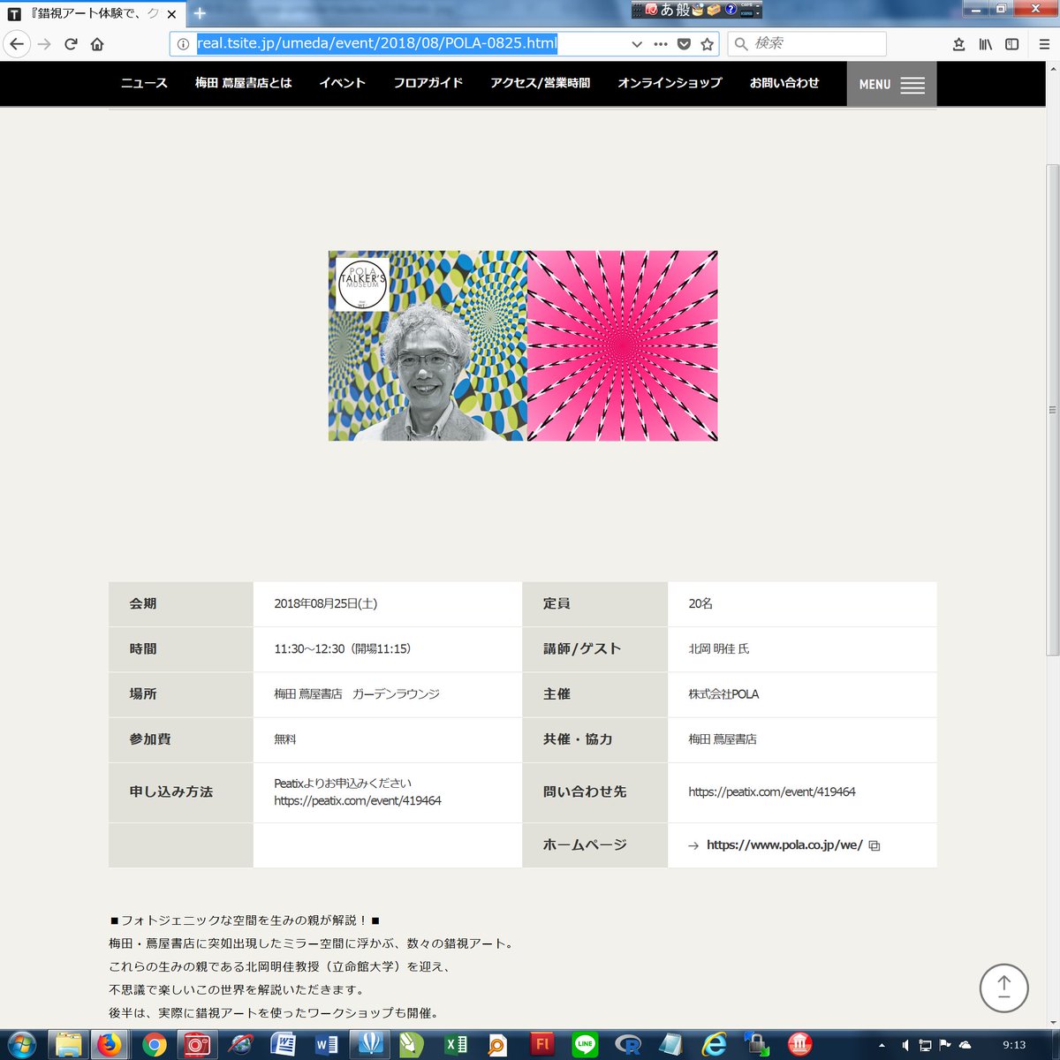The height and width of the screenshot is (1060, 1060).
Task: Expand the site MENU hamburger button
Action: 891,85
